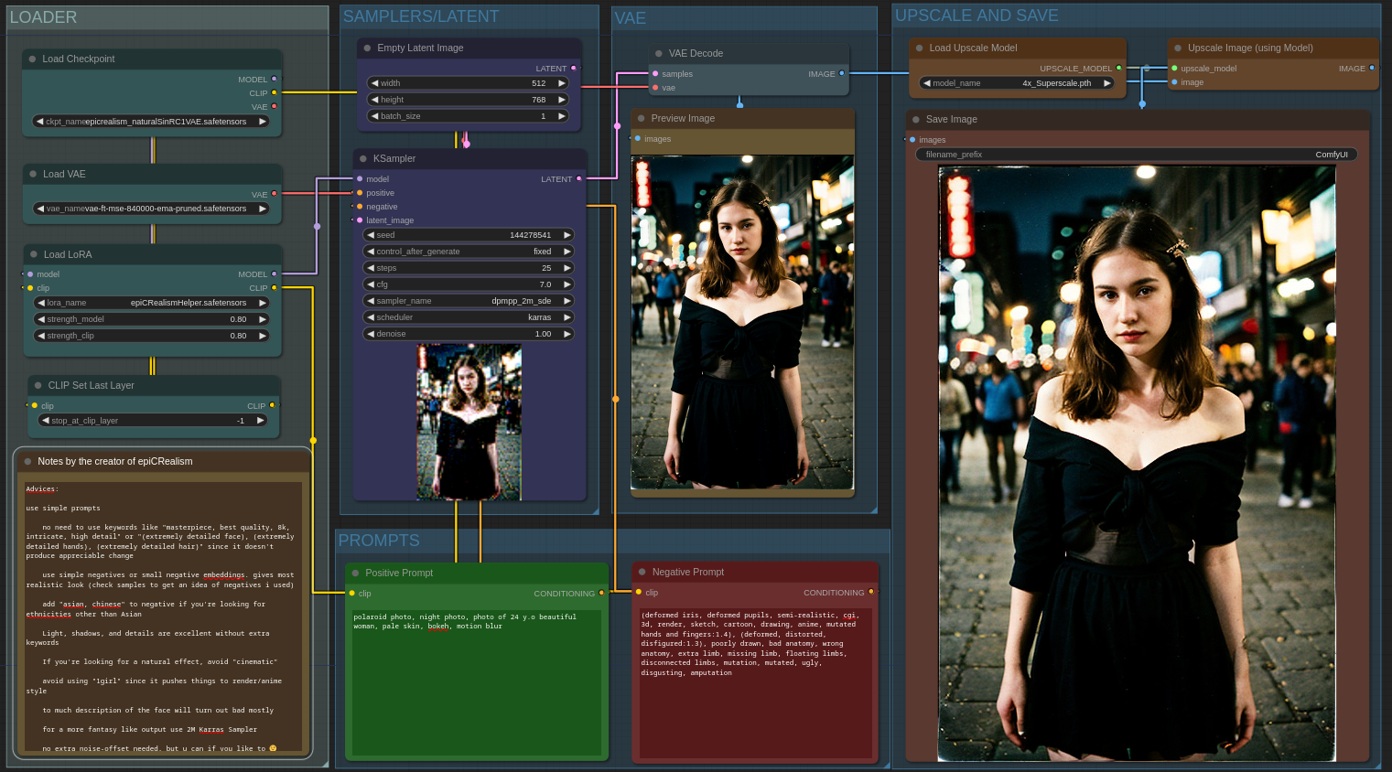This screenshot has width=1392, height=772.
Task: Collapse the Empty Latent Image node dot
Action: click(368, 48)
